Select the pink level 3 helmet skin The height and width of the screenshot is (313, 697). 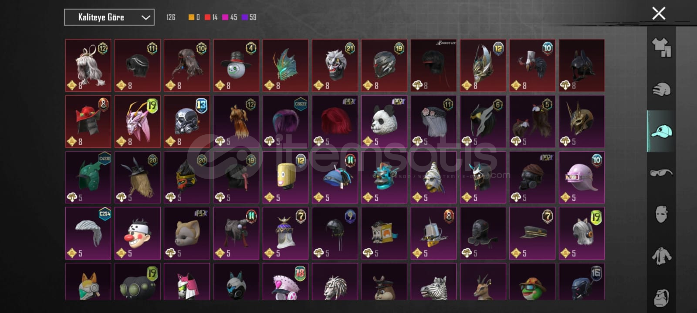tap(582, 177)
